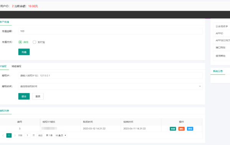Open the 授权时间 dropdown
Screen dimensions: 230x145
coord(110,86)
